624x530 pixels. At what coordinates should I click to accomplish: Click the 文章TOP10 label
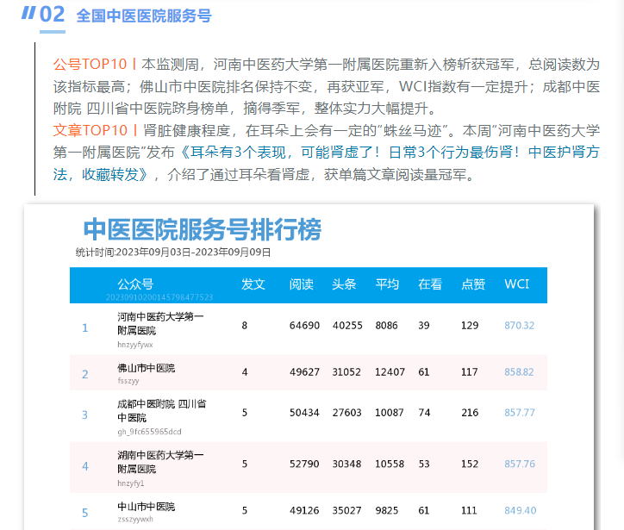point(90,130)
